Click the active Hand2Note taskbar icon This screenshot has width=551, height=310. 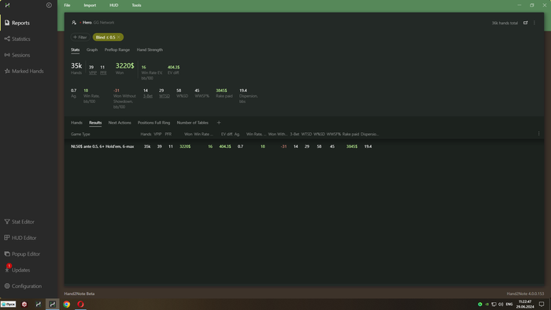[53, 304]
